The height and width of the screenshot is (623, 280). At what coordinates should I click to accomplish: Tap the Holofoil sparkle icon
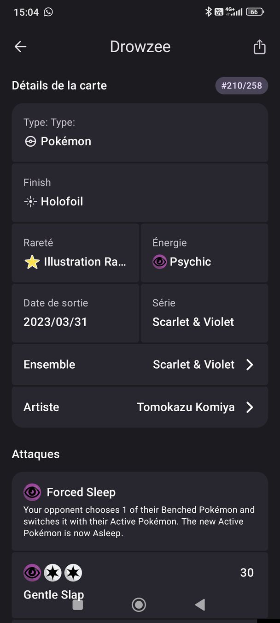point(30,202)
